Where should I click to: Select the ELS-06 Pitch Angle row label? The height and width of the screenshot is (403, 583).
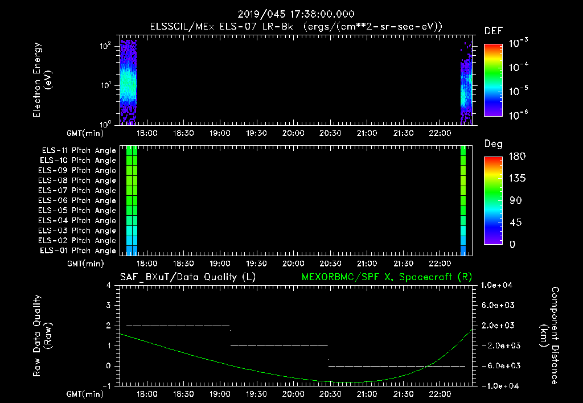coord(77,201)
